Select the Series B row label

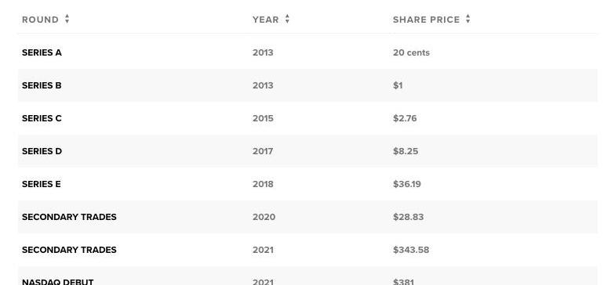[x=42, y=85]
